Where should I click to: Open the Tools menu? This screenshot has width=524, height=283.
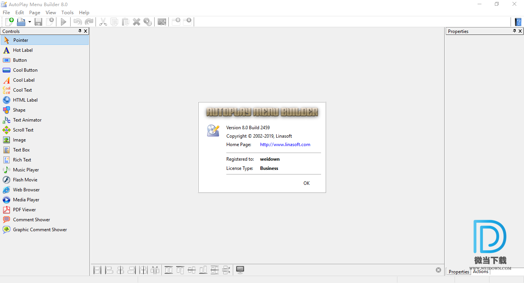(x=68, y=12)
